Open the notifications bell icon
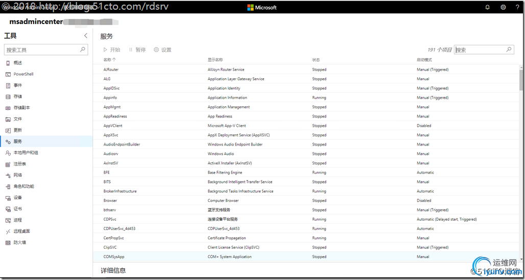The image size is (525, 280). coord(488,7)
